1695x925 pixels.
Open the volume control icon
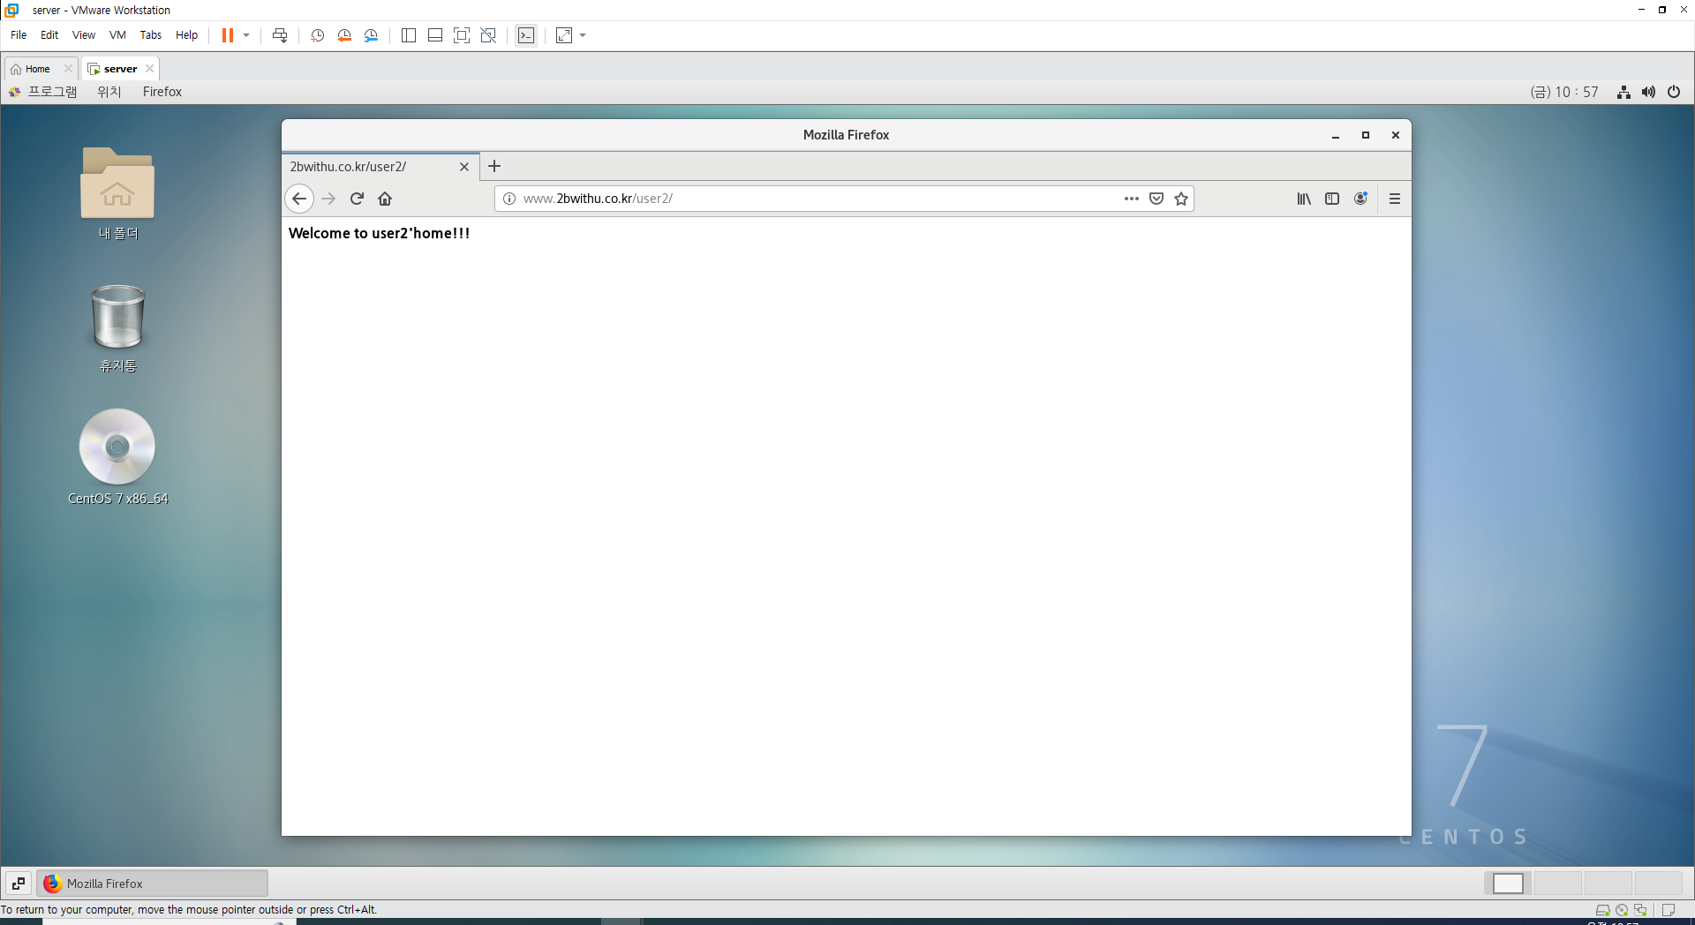(x=1648, y=92)
